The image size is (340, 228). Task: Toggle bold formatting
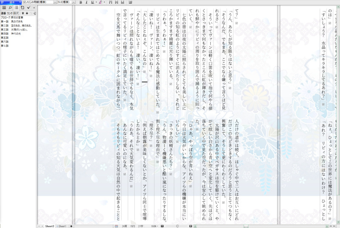(81, 2)
